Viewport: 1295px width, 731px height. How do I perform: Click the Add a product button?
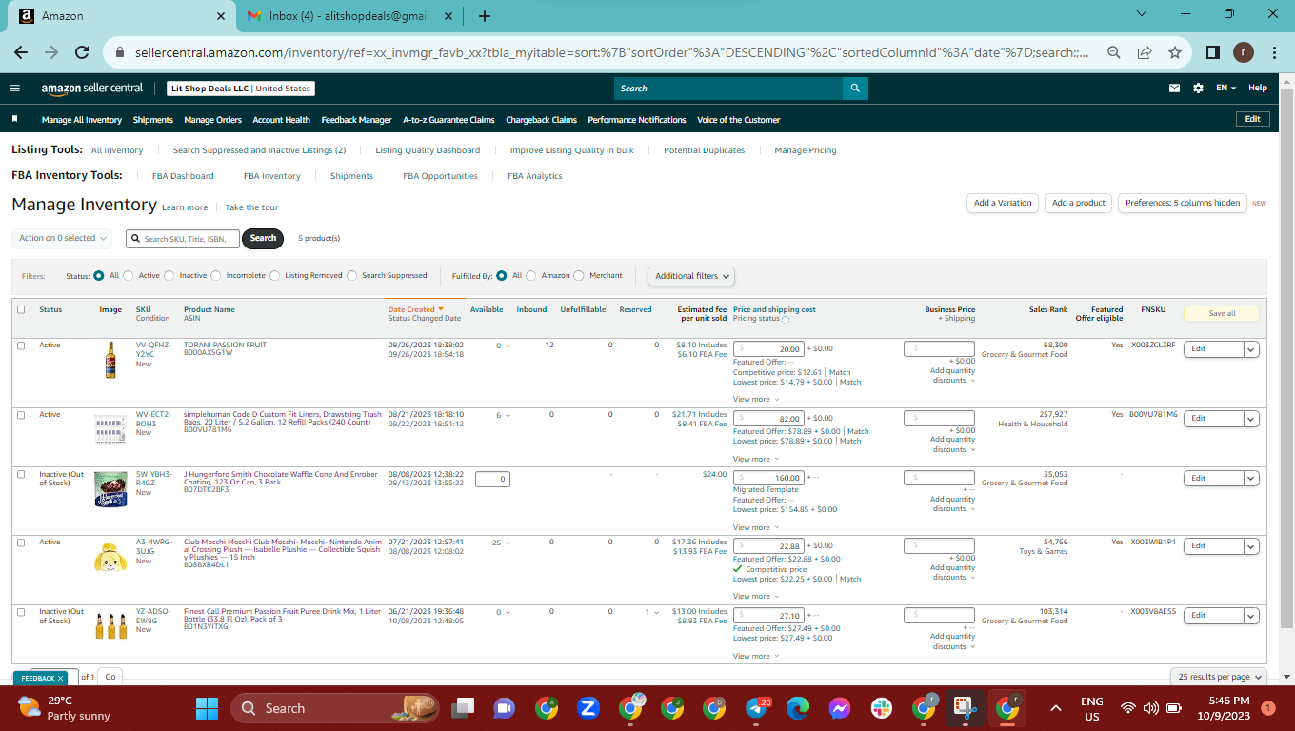[x=1079, y=203]
